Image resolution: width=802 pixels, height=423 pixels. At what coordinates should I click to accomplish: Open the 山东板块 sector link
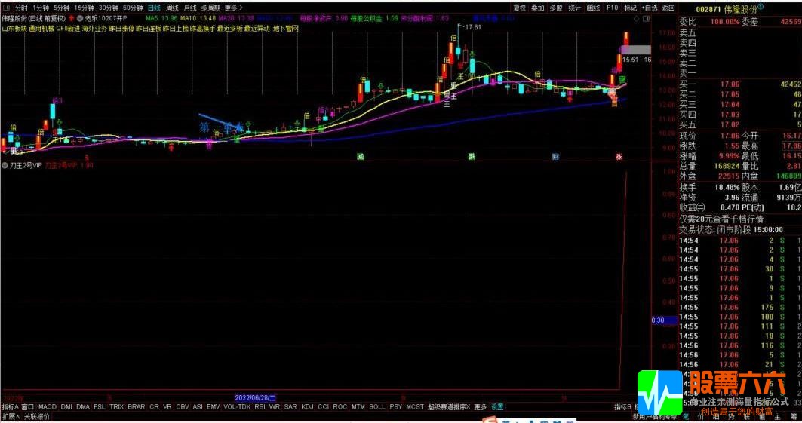coord(14,29)
